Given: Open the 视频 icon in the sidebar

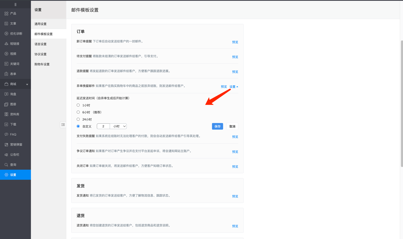Looking at the screenshot, I should [6, 54].
